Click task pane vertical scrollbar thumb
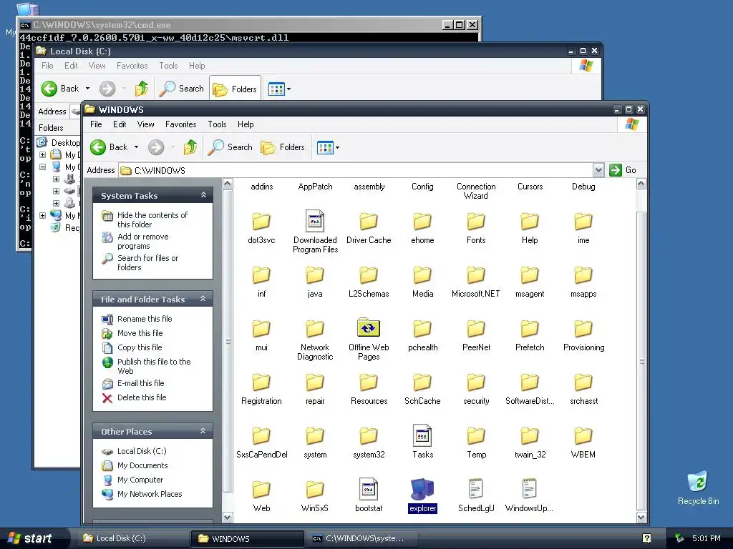 click(228, 341)
